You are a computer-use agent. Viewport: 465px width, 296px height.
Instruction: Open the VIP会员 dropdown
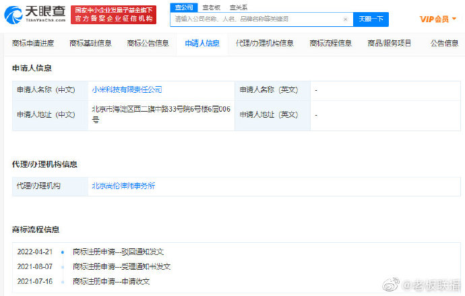click(437, 20)
